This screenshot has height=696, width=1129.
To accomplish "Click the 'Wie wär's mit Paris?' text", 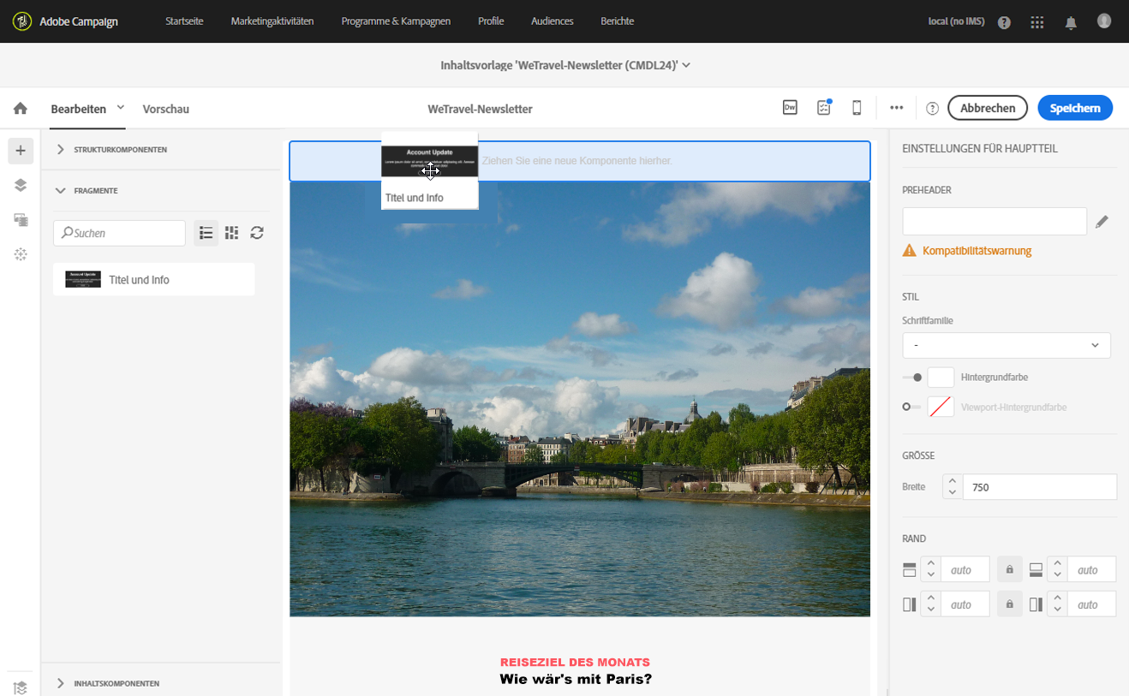I will pyautogui.click(x=576, y=680).
